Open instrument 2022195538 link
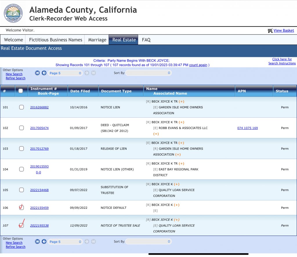 coord(39,226)
